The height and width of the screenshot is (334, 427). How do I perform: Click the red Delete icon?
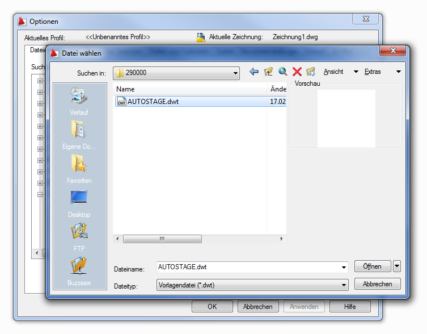[x=297, y=72]
